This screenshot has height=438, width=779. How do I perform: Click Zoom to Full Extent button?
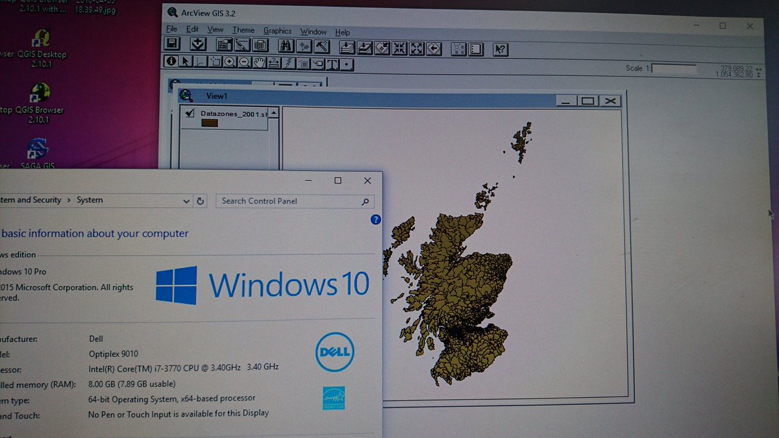(347, 48)
